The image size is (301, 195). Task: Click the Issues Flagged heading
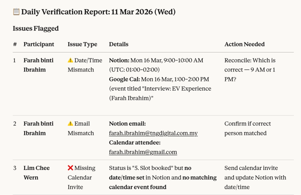(35, 29)
